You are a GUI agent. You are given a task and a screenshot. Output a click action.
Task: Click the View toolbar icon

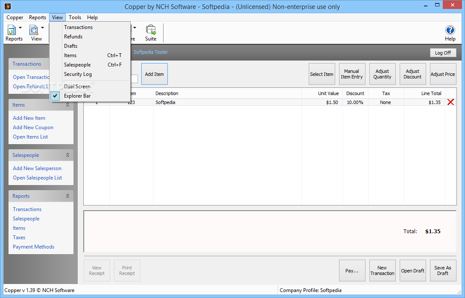(x=34, y=30)
